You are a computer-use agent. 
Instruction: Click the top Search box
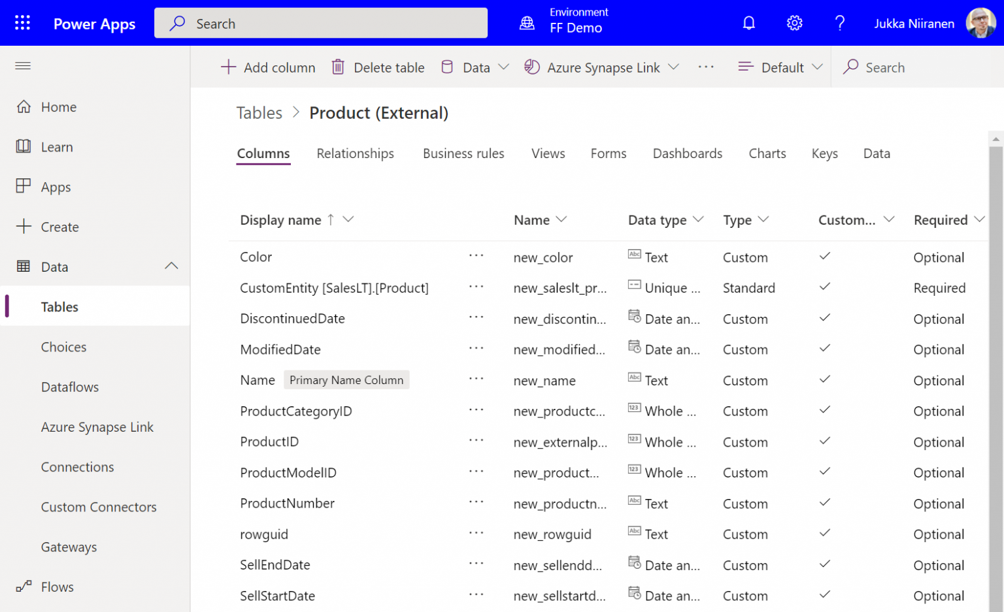(x=321, y=24)
